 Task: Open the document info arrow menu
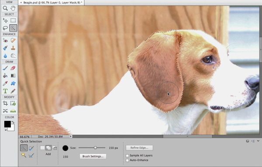point(71,137)
